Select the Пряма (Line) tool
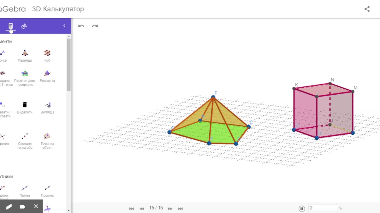 pos(25,191)
